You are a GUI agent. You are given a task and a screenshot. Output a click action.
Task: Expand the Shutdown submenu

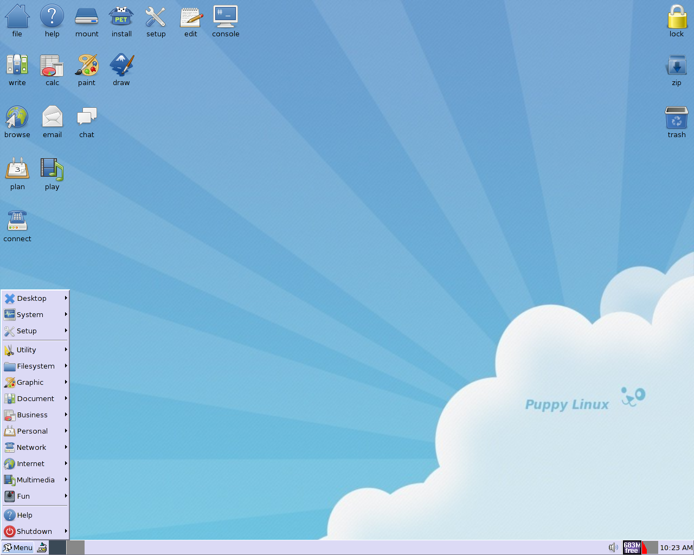[x=35, y=531]
